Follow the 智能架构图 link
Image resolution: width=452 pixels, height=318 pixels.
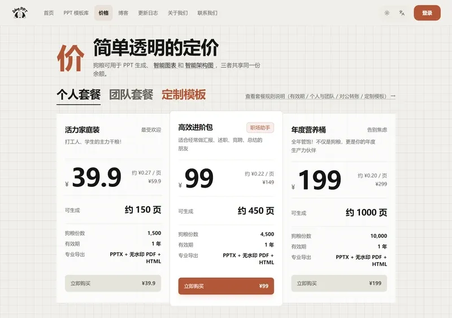click(199, 66)
